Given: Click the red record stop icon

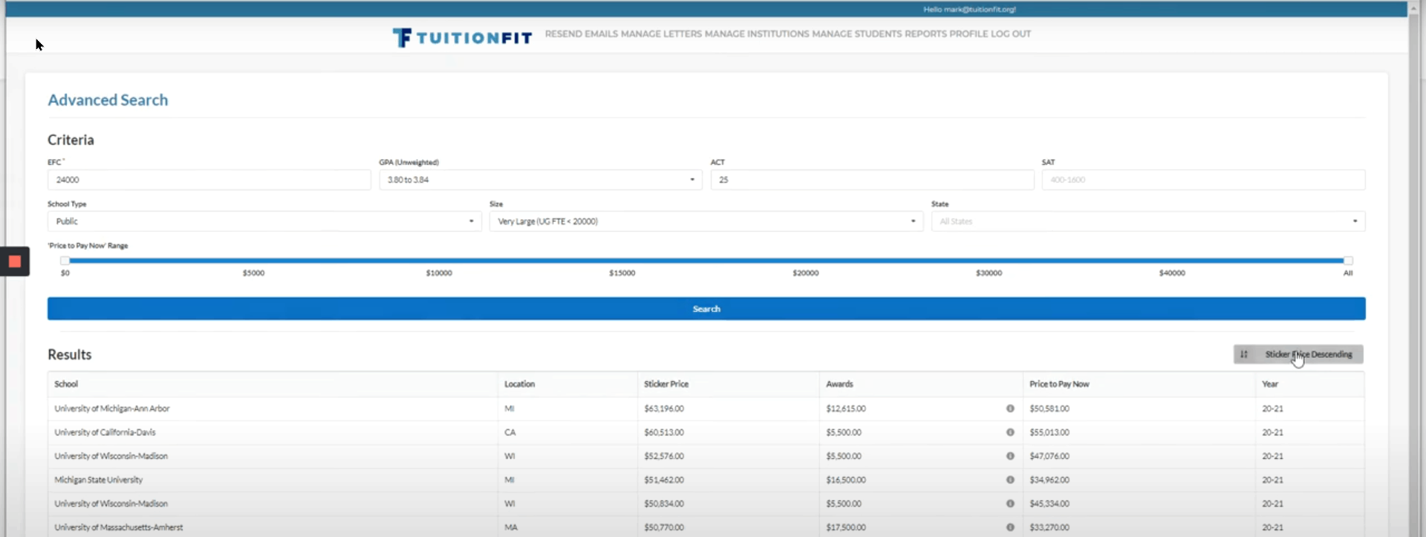Looking at the screenshot, I should tap(14, 261).
